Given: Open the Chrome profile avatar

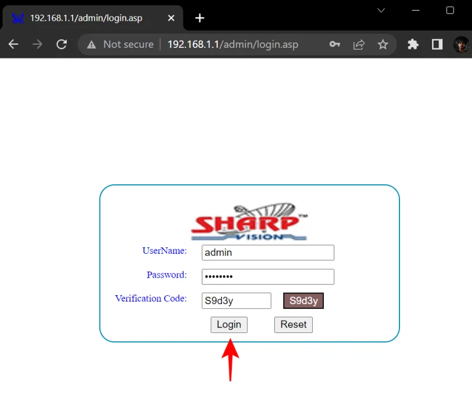Looking at the screenshot, I should click(461, 44).
